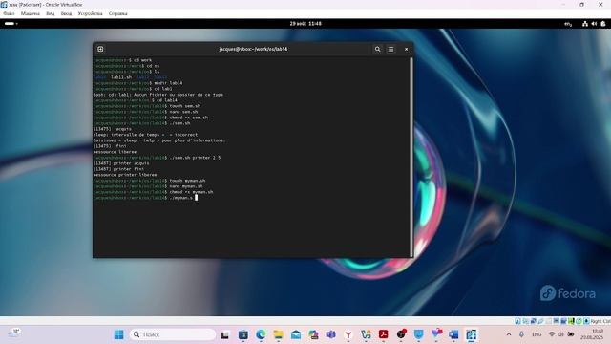Restore down the VirtualBox window
611x344 pixels.
(581, 5)
